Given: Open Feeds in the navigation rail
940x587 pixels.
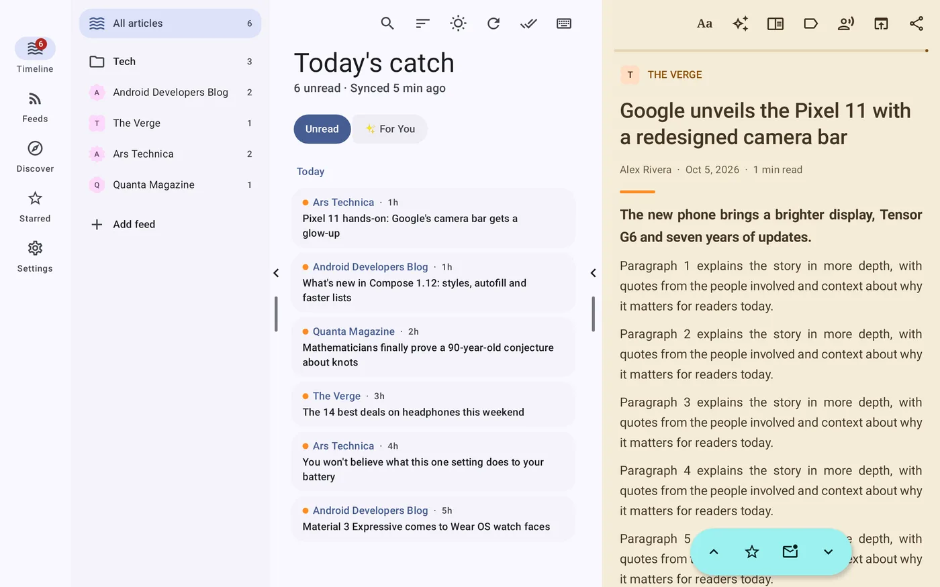Looking at the screenshot, I should (35, 107).
